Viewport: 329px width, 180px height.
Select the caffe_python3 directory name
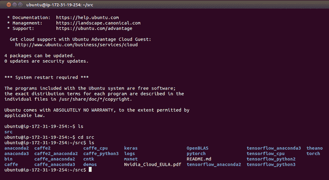click(x=101, y=154)
